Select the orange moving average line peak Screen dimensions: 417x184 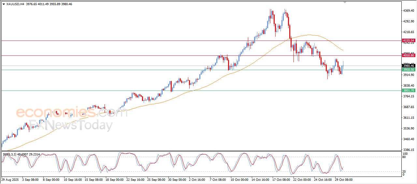coord(308,35)
